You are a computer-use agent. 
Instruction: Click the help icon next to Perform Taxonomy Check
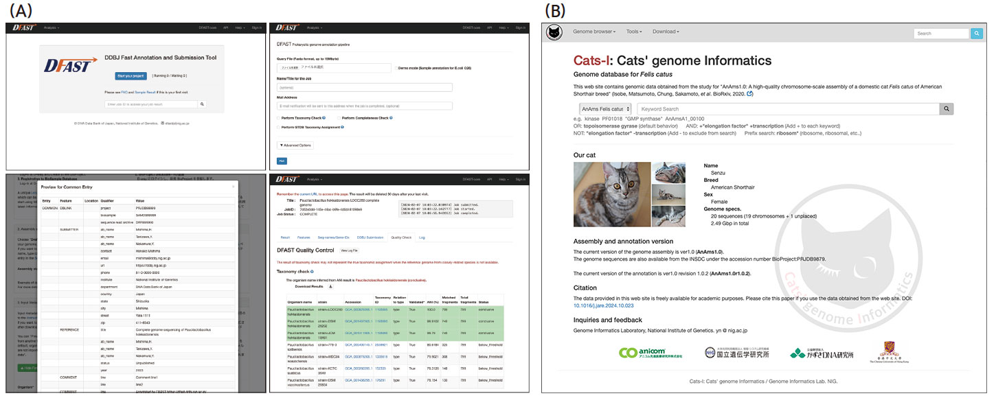click(x=324, y=118)
